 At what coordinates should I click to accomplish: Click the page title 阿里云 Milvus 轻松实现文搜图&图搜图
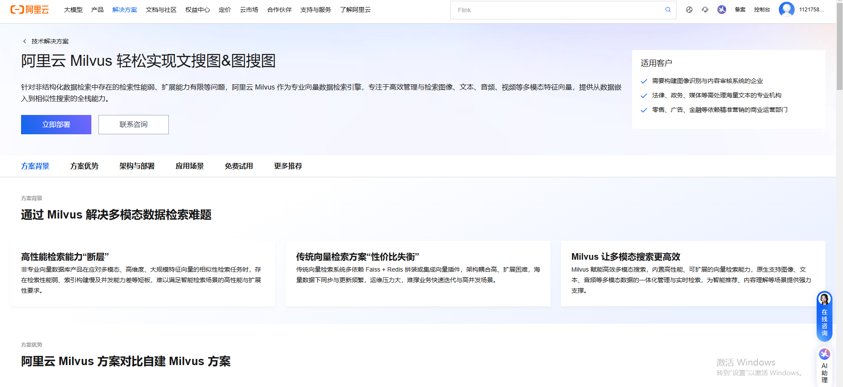(x=148, y=61)
